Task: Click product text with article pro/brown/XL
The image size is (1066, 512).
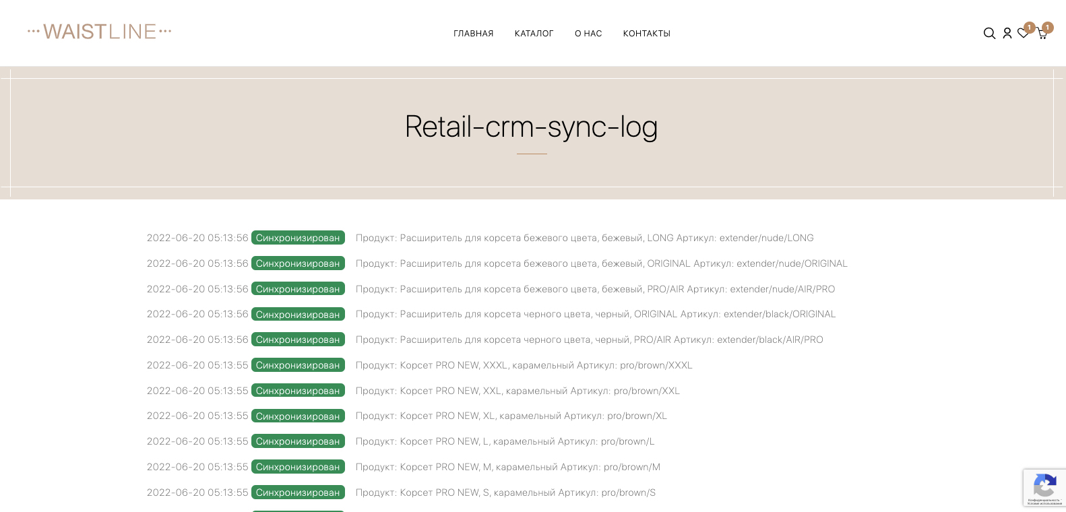Action: point(511,416)
